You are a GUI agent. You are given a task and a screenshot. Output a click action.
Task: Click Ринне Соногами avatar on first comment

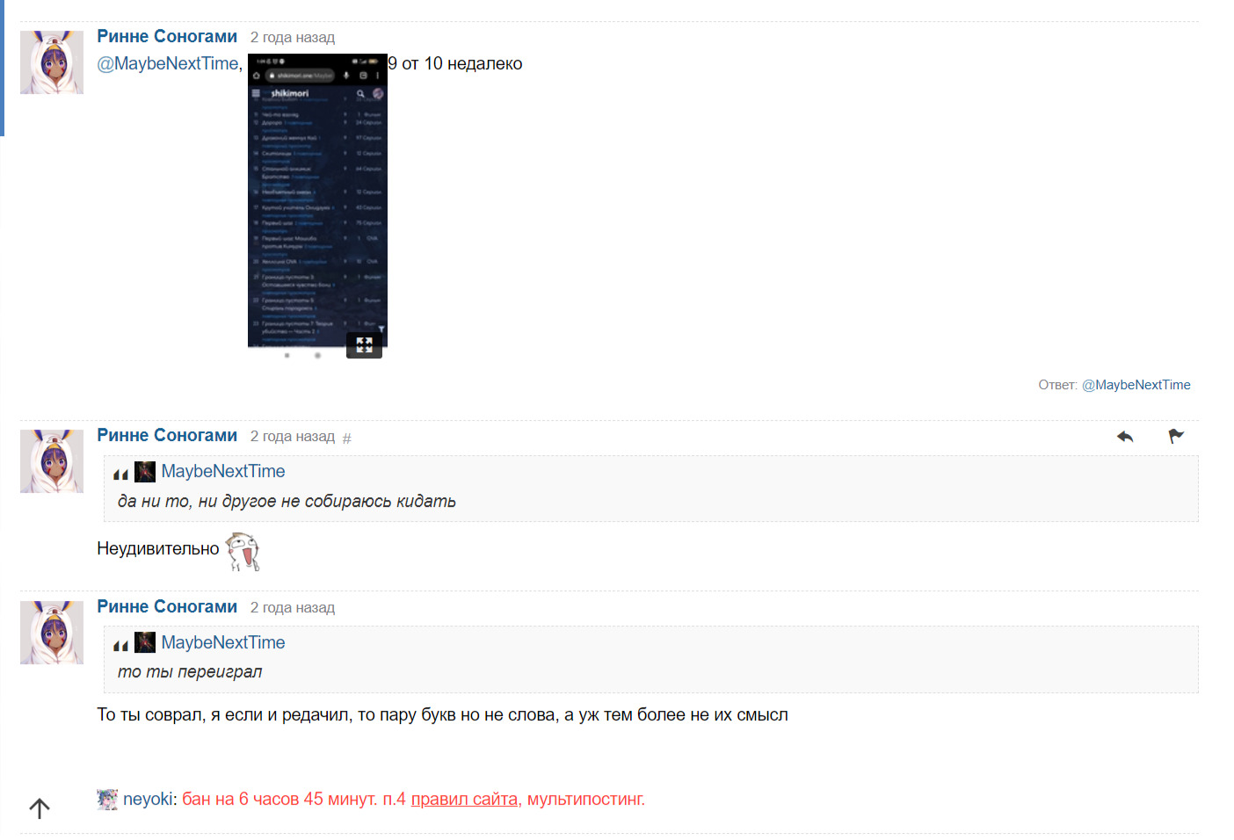[x=52, y=62]
